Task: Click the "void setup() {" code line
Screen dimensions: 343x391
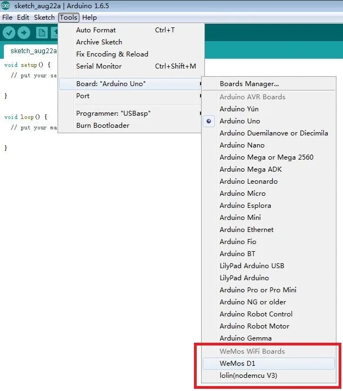Action: point(27,65)
